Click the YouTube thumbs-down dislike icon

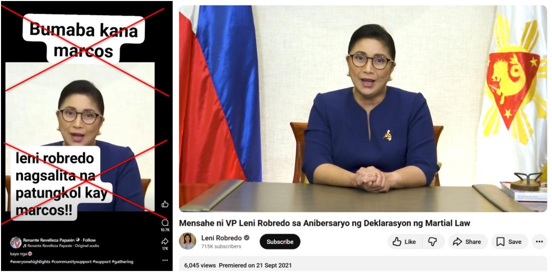click(432, 242)
